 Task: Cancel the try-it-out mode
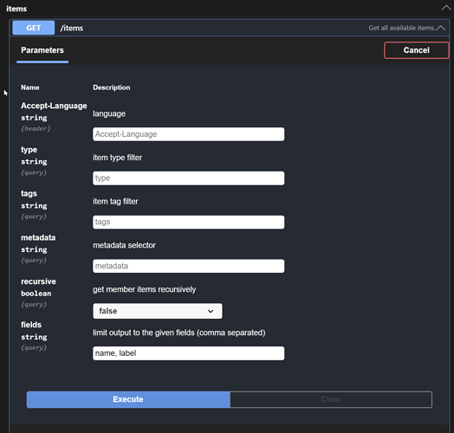417,50
